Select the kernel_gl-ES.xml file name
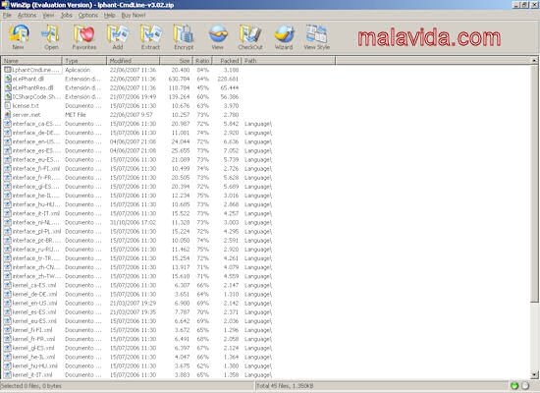This screenshot has width=540, height=393. [x=33, y=348]
